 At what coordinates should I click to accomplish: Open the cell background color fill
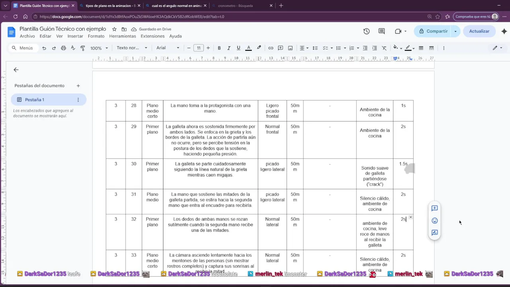tap(397, 48)
